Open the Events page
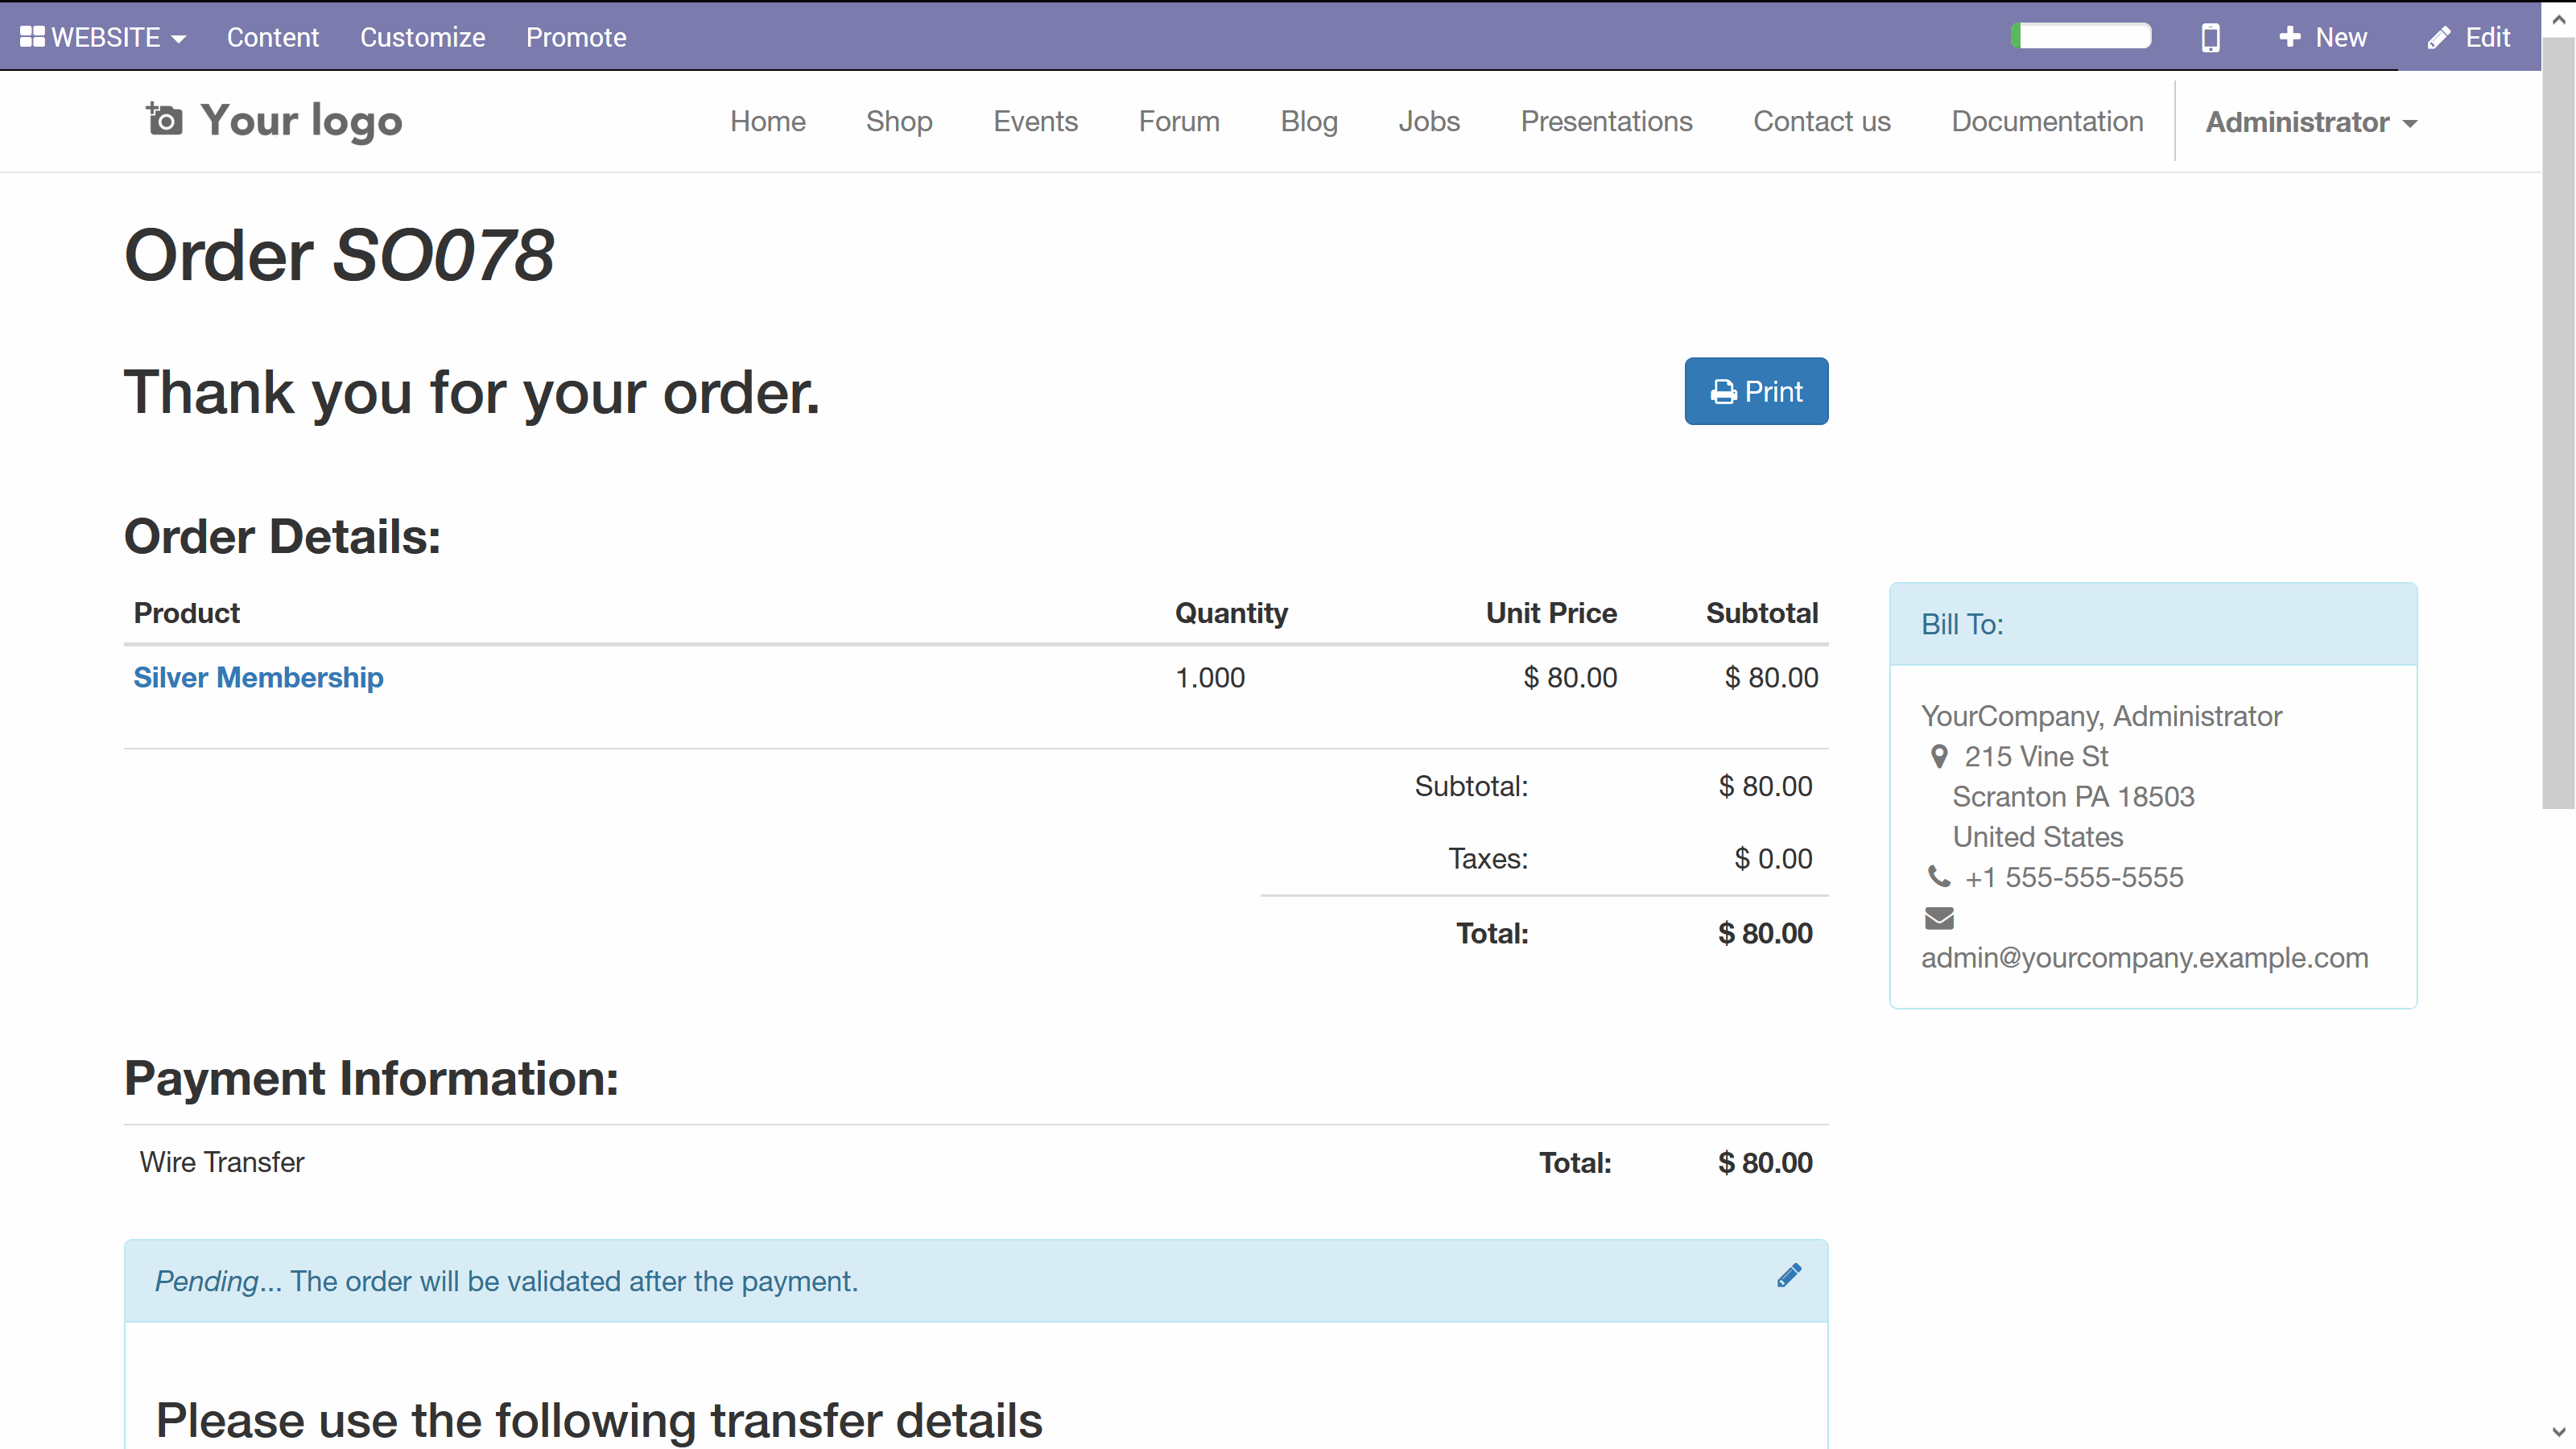The image size is (2576, 1449). tap(1035, 121)
